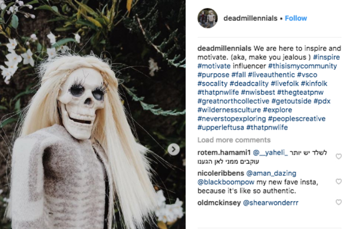344x229 pixels.
Task: Click the next photo arrow on image
Action: point(174,149)
